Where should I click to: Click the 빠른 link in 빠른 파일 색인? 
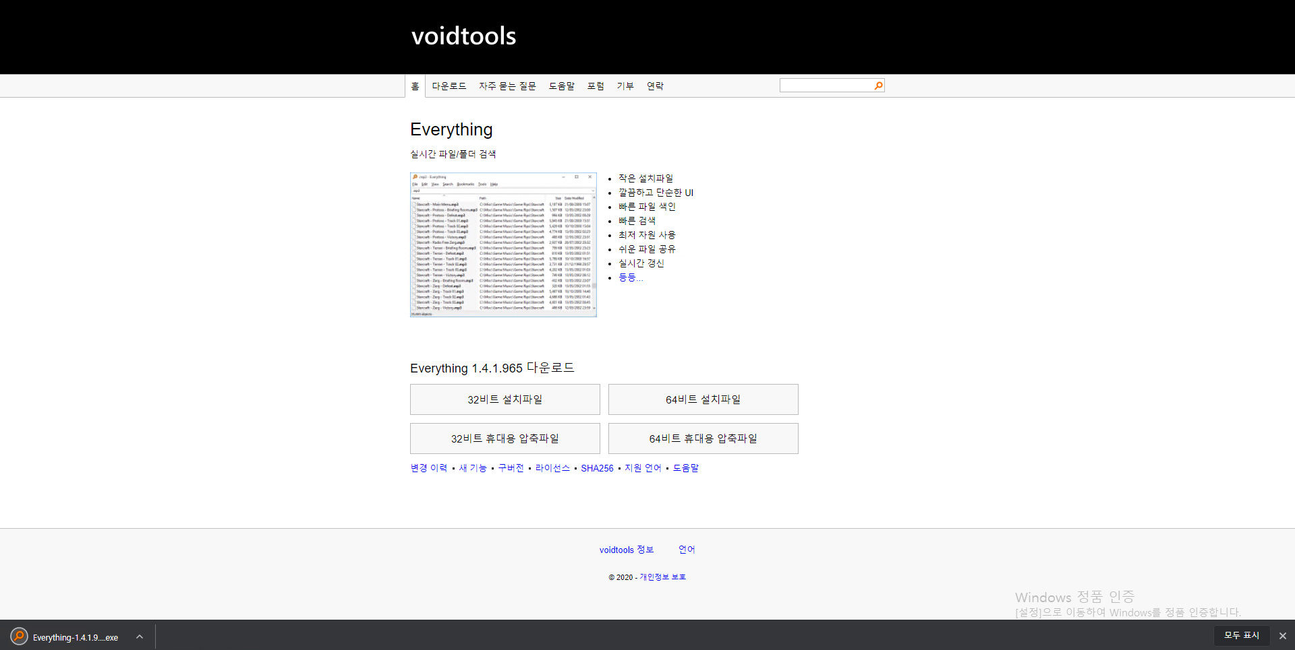tap(627, 207)
